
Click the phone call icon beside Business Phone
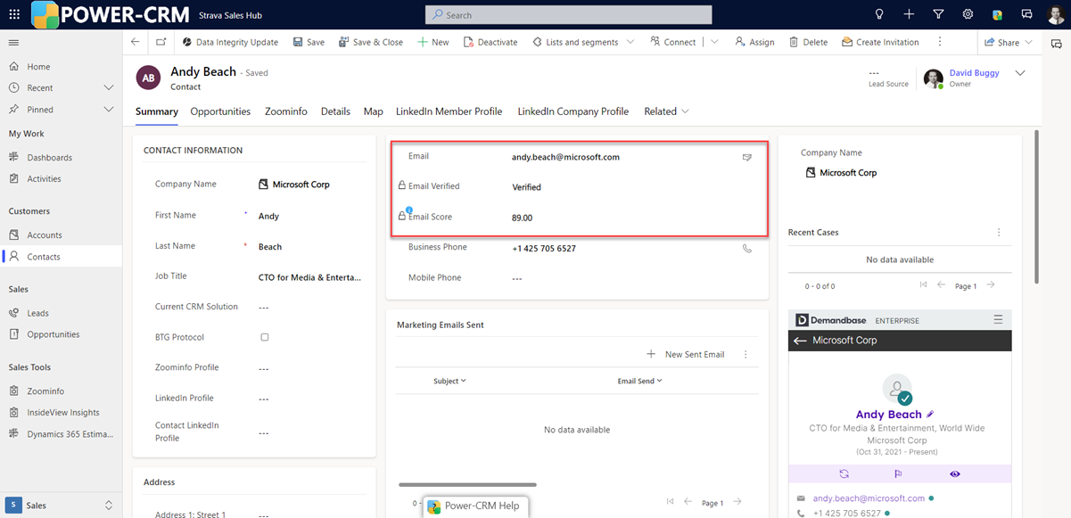747,249
